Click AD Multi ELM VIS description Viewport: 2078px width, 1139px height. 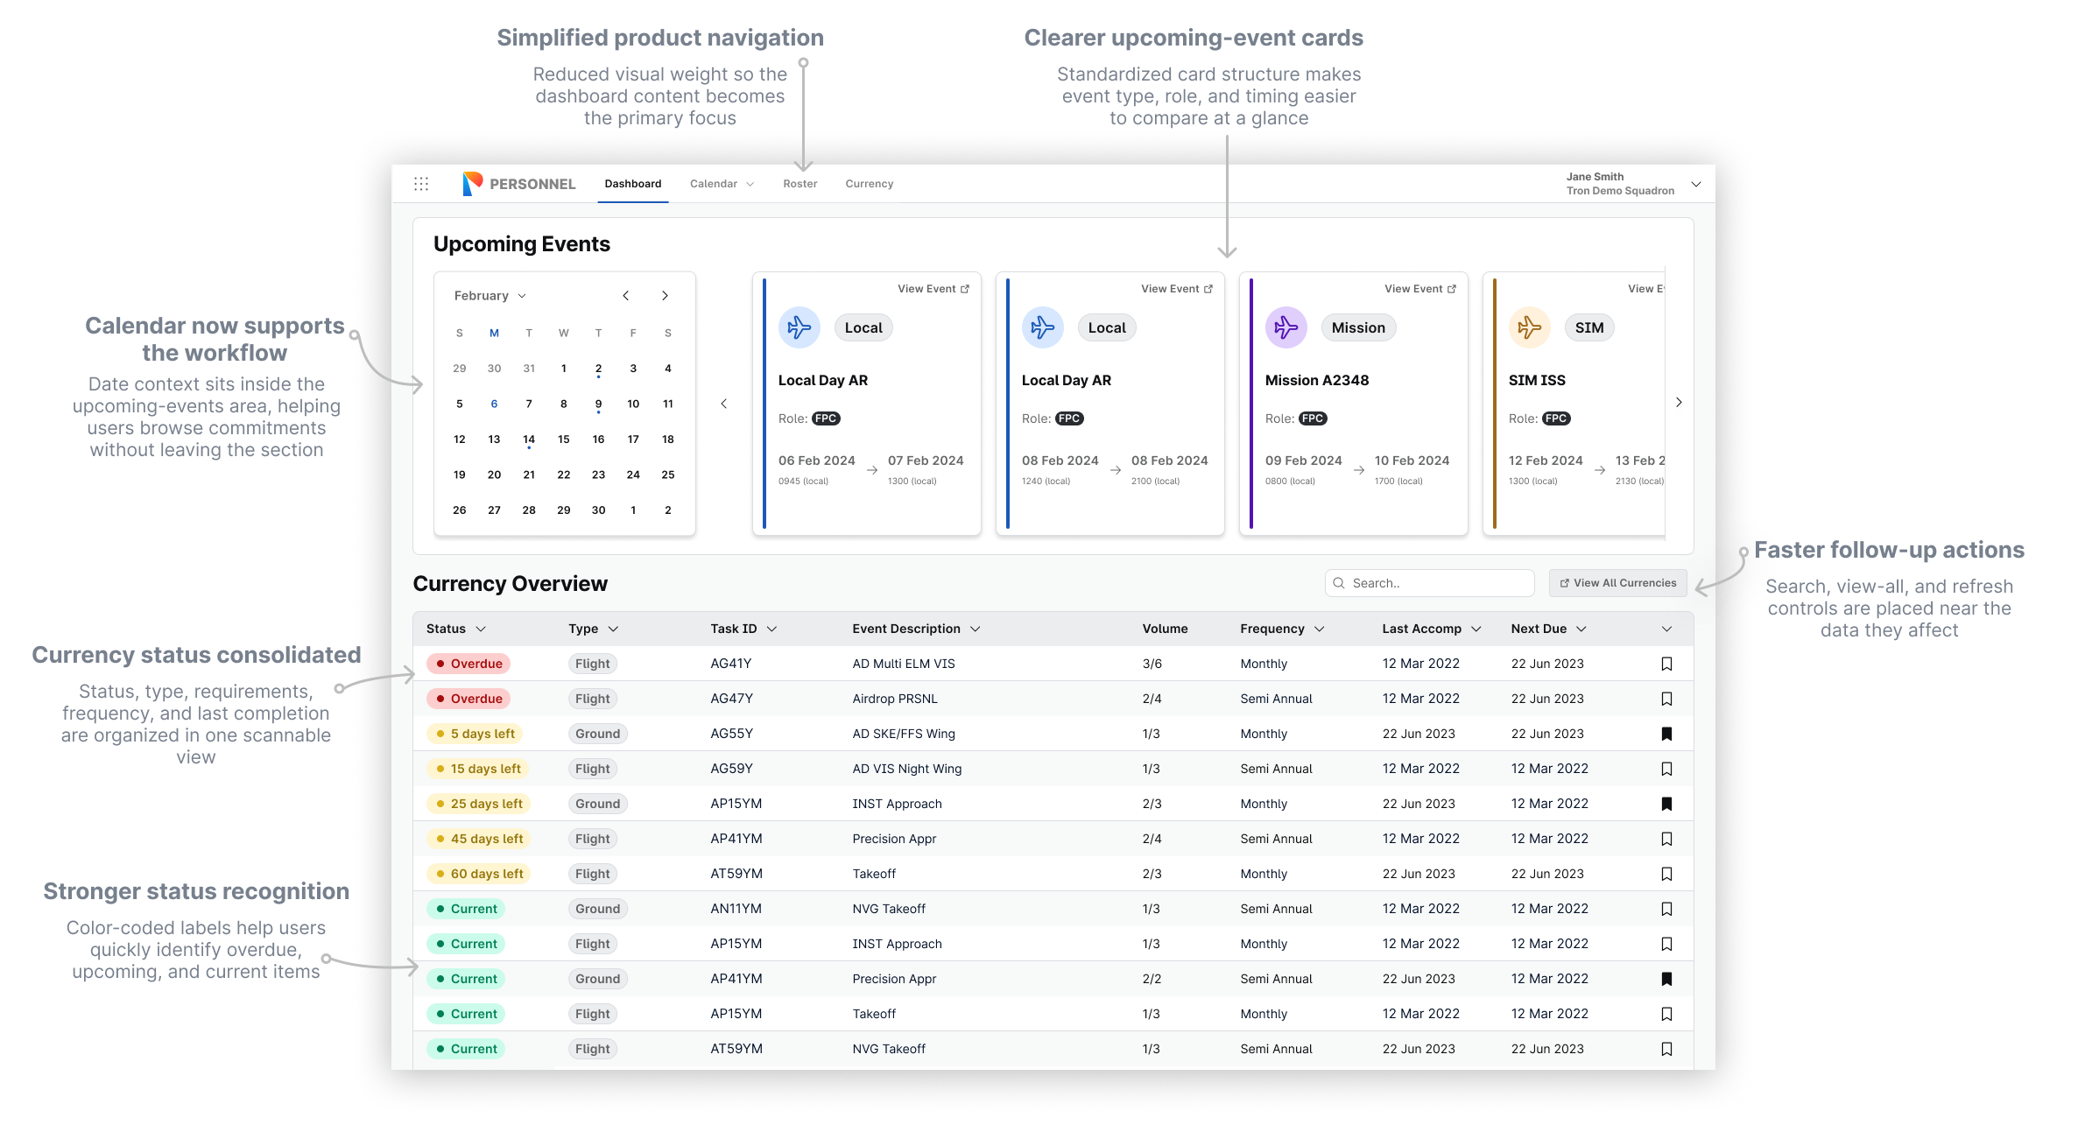[x=904, y=664]
